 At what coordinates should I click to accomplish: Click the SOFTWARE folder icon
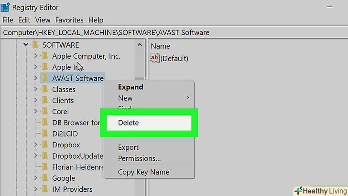pos(35,45)
